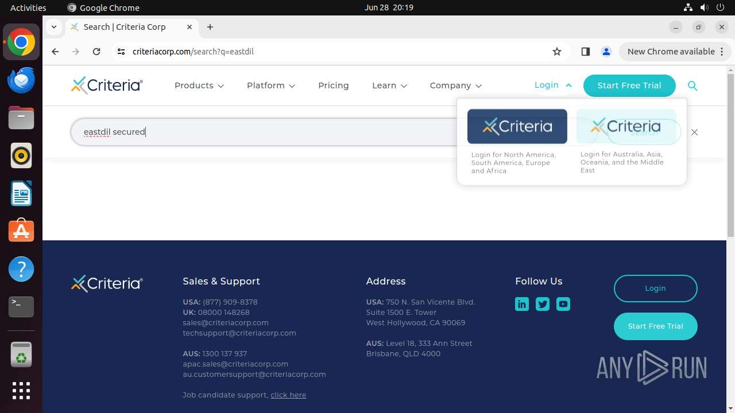Expand the Products menu
The image size is (735, 413).
pos(199,85)
